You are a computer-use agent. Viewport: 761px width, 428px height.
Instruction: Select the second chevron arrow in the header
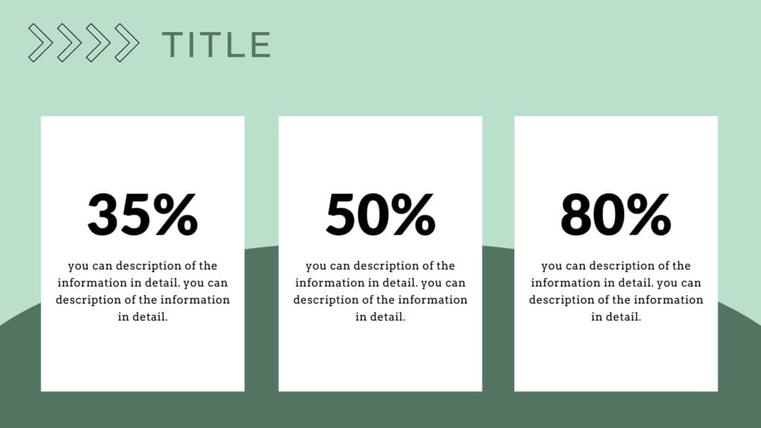click(69, 42)
